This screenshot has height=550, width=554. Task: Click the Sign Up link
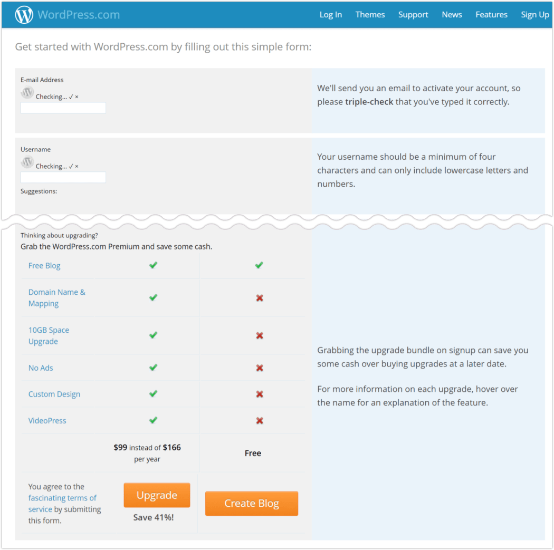pos(535,14)
